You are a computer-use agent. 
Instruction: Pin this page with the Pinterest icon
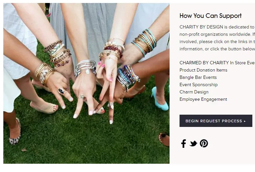(x=204, y=143)
